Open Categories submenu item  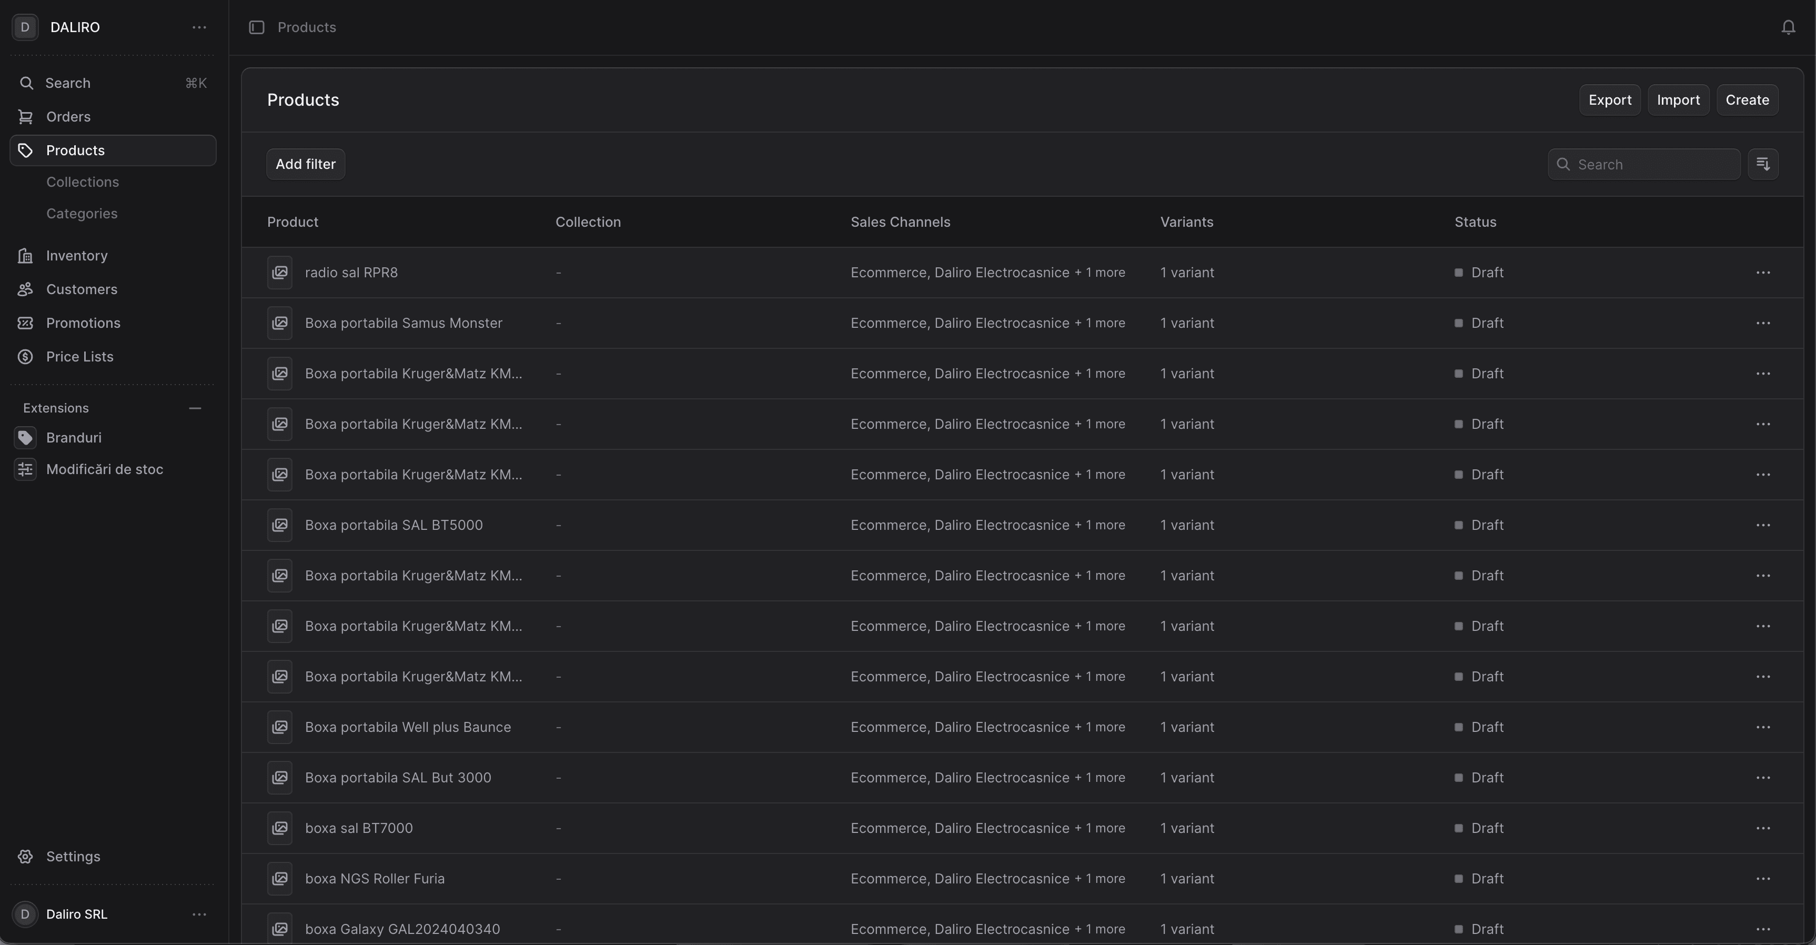tap(82, 214)
